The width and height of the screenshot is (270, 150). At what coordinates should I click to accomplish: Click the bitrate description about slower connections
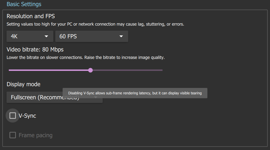85,58
